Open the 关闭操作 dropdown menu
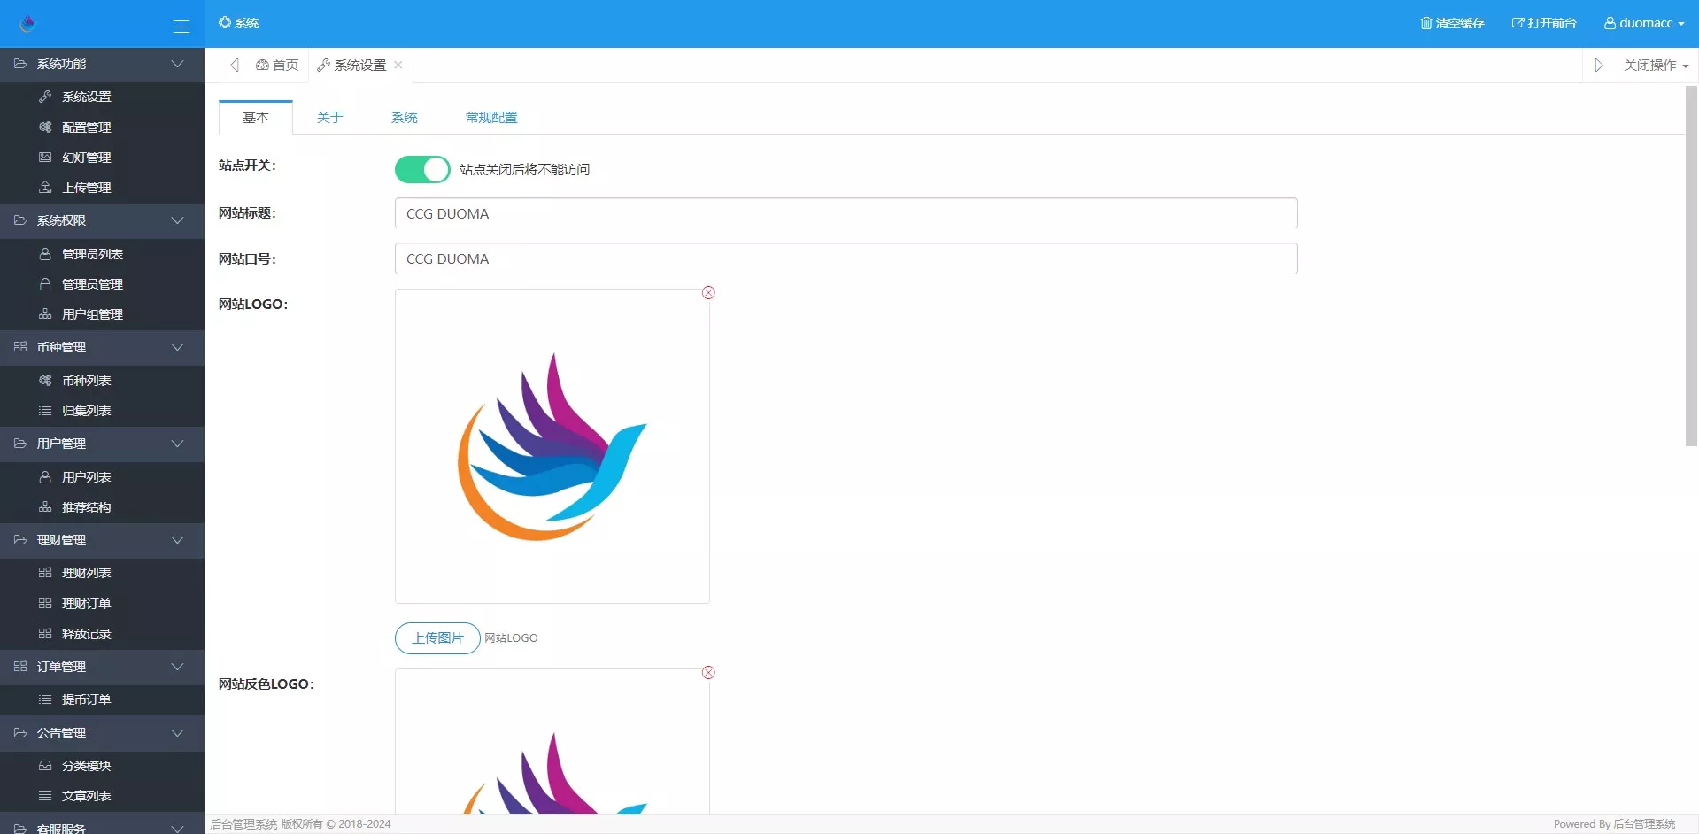 click(1656, 66)
